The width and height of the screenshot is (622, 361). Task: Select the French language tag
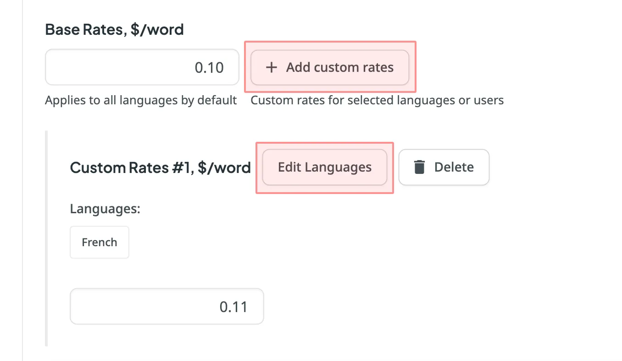pos(100,242)
